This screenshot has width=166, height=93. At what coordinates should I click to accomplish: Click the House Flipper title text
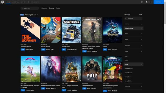point(46,47)
